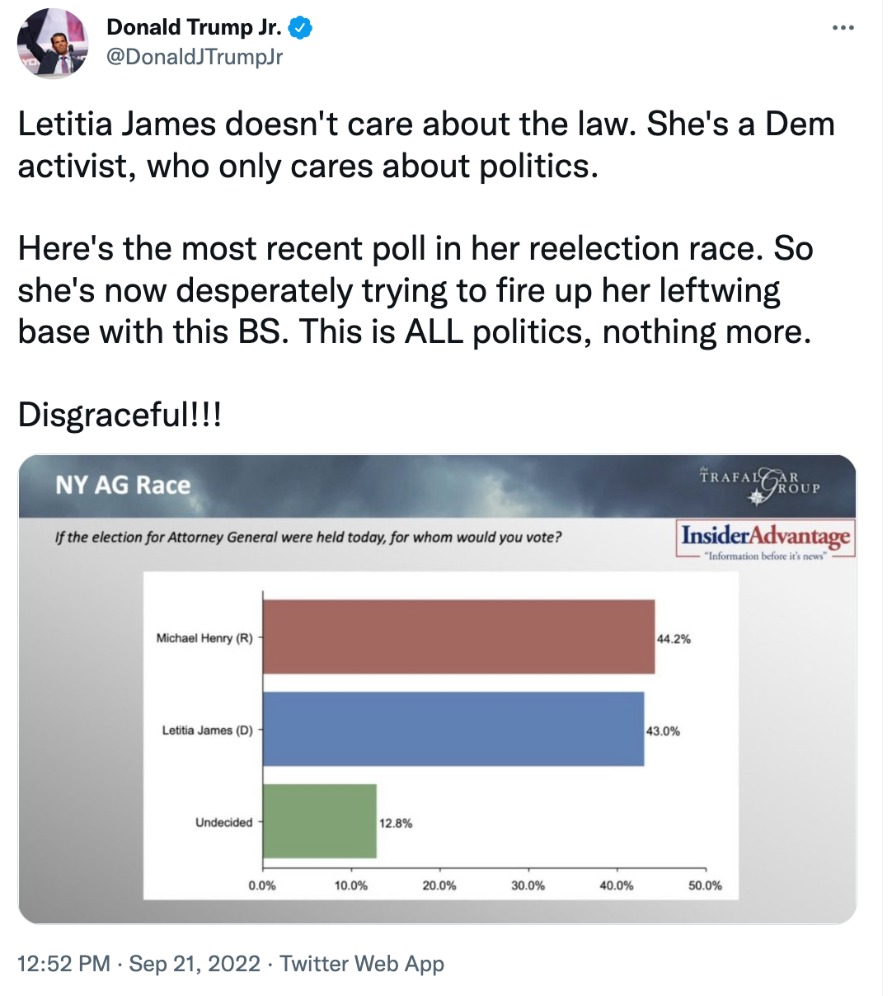
Task: Open the @DonaldJTrumpJr handle link
Action: click(195, 56)
